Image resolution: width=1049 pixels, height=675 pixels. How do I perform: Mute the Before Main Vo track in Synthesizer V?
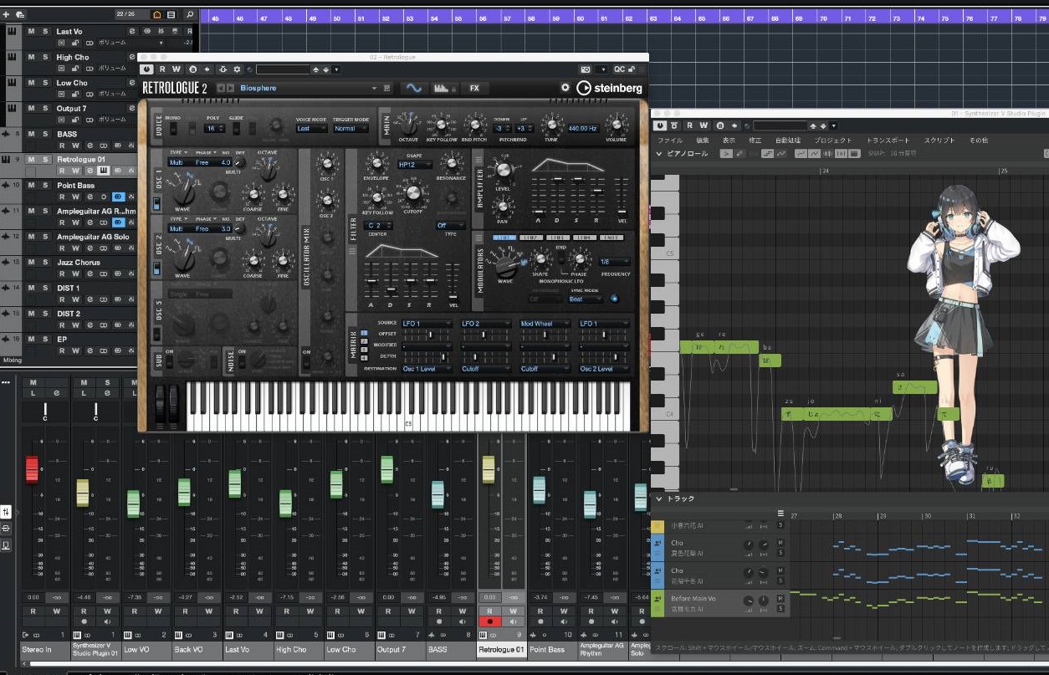[x=780, y=600]
